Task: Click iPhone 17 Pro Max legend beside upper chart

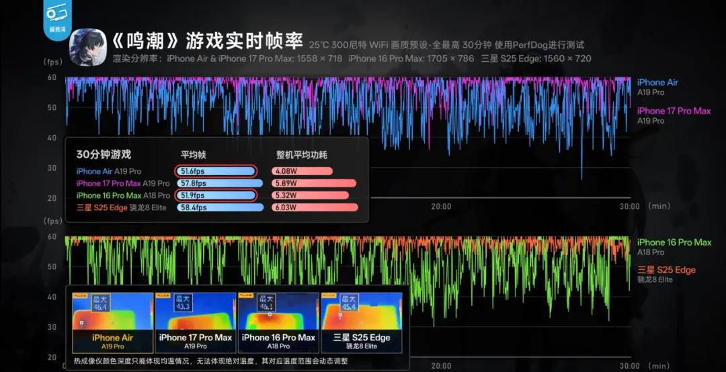Action: click(674, 111)
